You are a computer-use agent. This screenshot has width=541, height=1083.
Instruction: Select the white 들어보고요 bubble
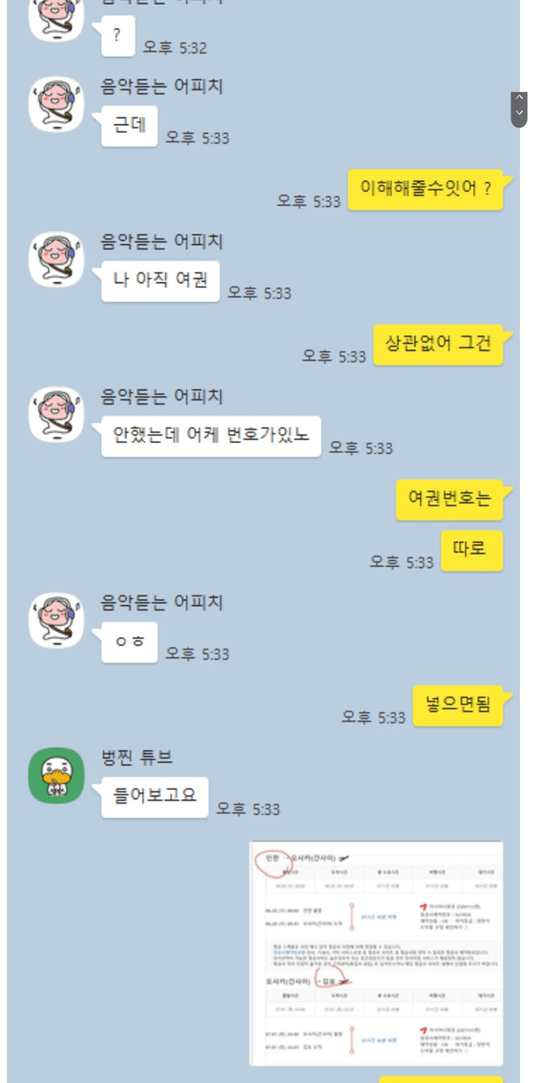(155, 797)
